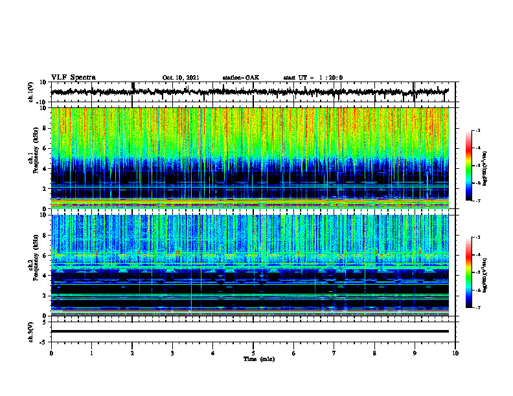The width and height of the screenshot is (513, 396).
Task: Click the "-3" tick on upper color bar
Action: (477, 130)
